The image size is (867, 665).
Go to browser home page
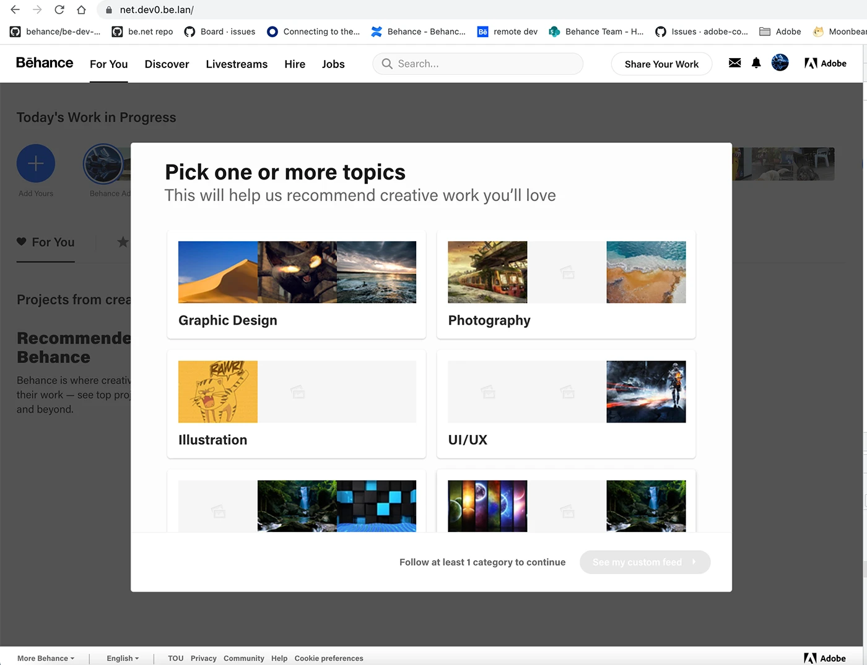click(81, 10)
